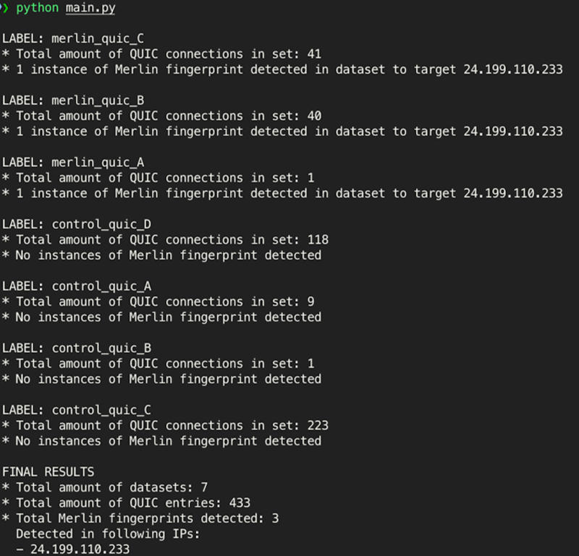Click connection count 118 under control_quic_D
Image resolution: width=579 pixels, height=556 pixels.
(318, 240)
